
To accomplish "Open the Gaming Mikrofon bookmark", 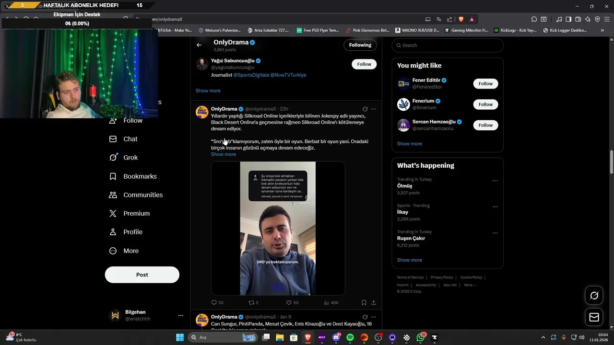I will point(466,30).
